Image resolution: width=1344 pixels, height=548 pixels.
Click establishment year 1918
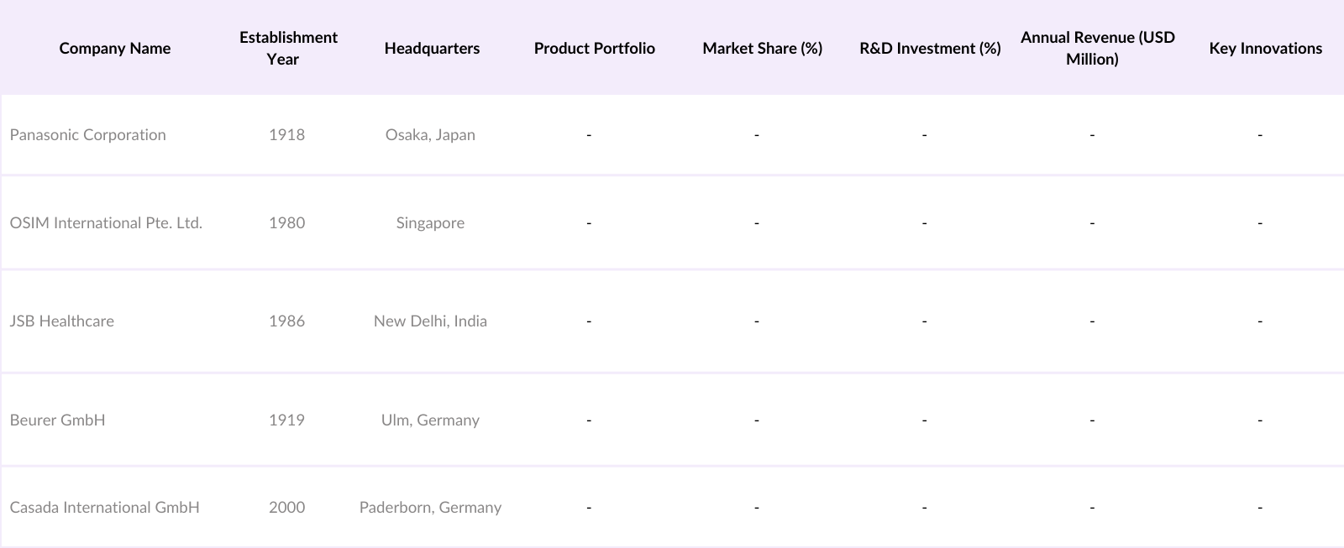pos(286,134)
